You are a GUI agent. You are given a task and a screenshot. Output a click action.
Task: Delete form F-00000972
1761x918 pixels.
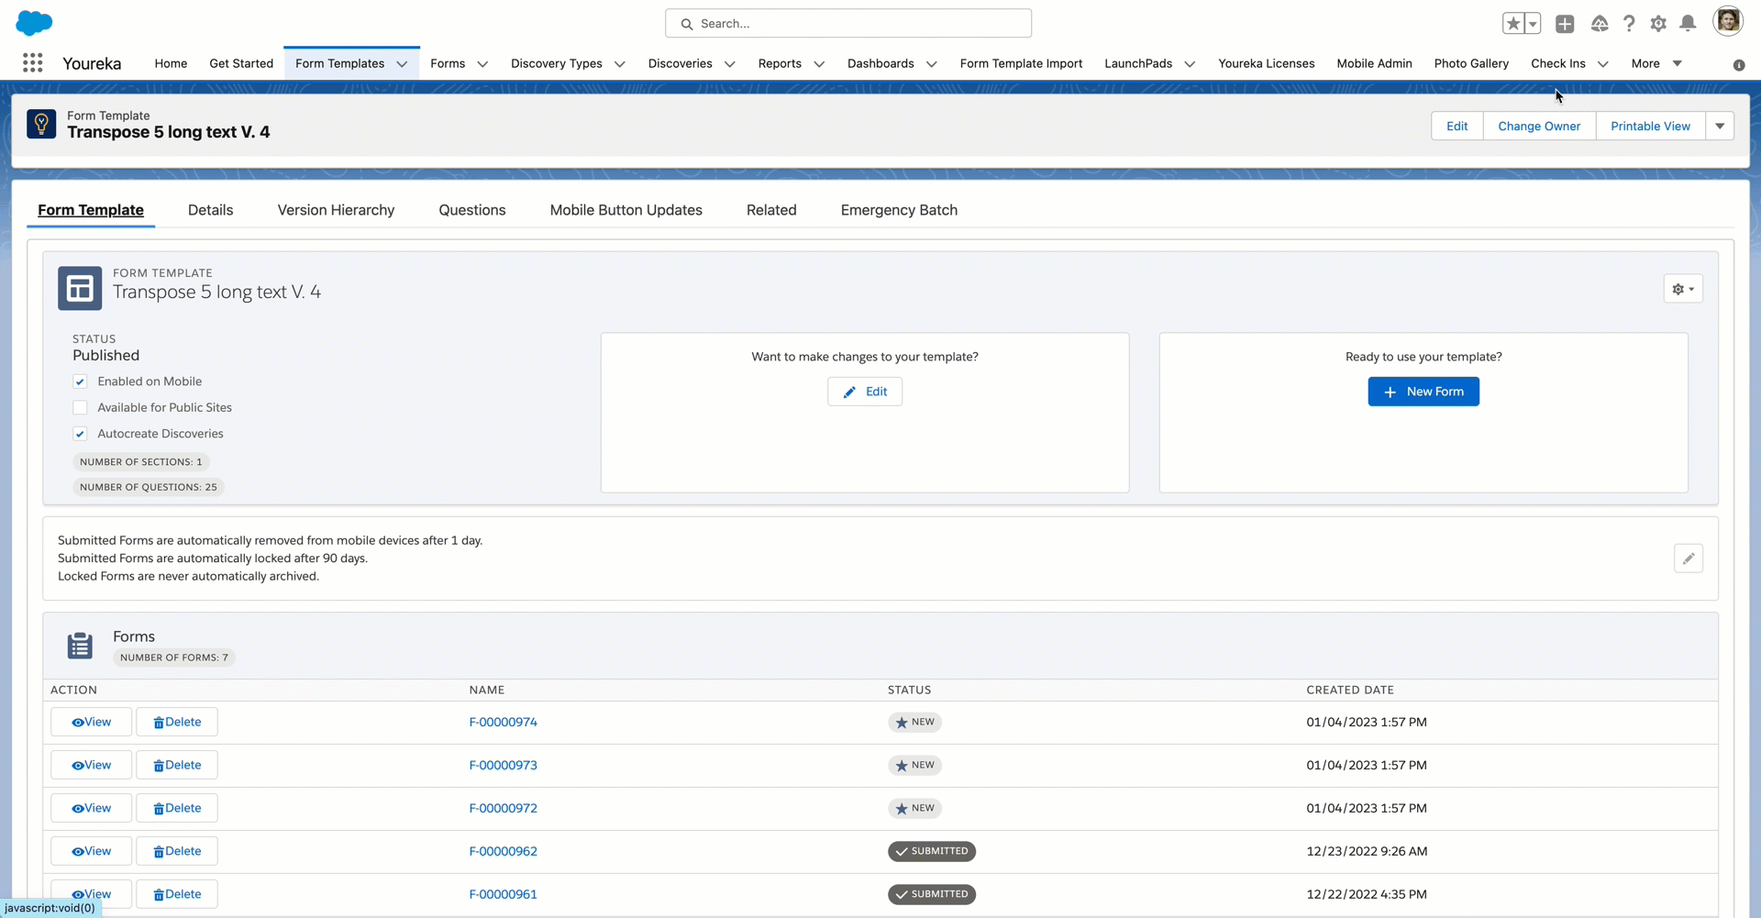coord(177,808)
